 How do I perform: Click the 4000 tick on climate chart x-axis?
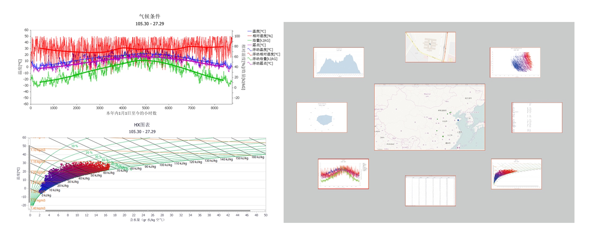pyautogui.click(x=123, y=108)
